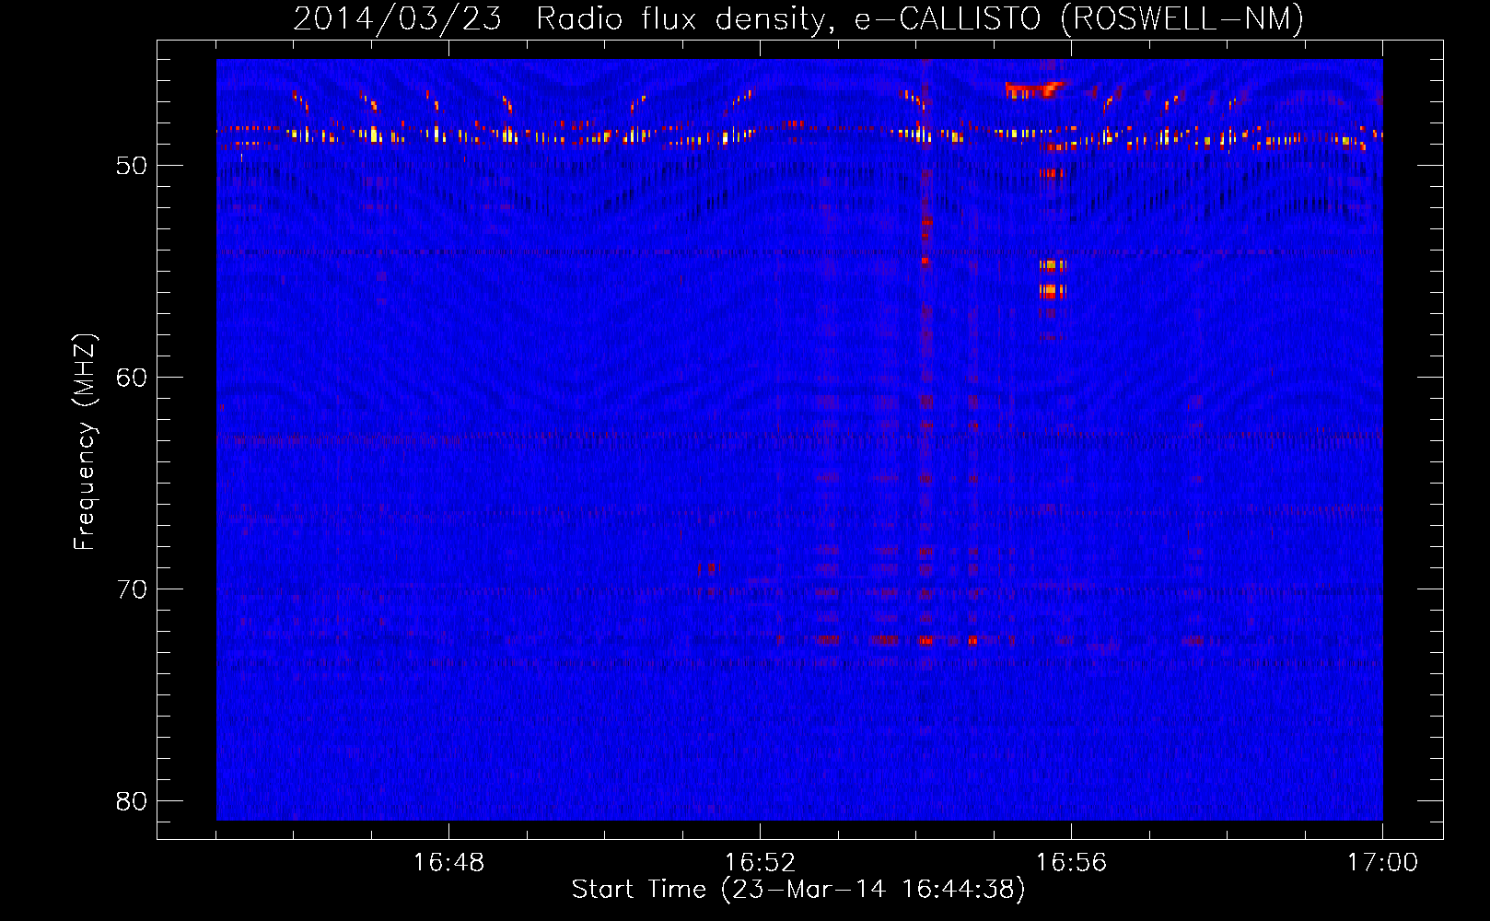
Task: Click the date "2014/03/23" in the title
Action: pyautogui.click(x=398, y=18)
